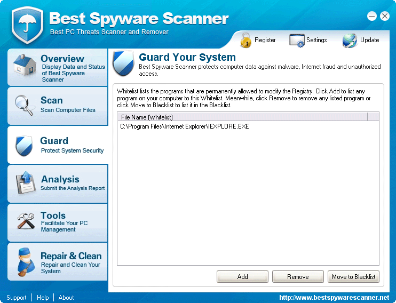396x303 pixels.
Task: Visit the bestspywarescanner.net website link
Action: pos(334,298)
